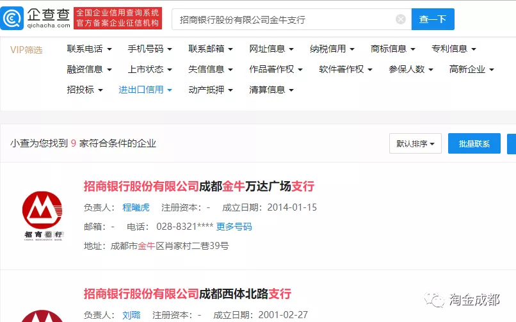
Task: Open the 商标信息 filter dropdown
Action: pyautogui.click(x=393, y=49)
